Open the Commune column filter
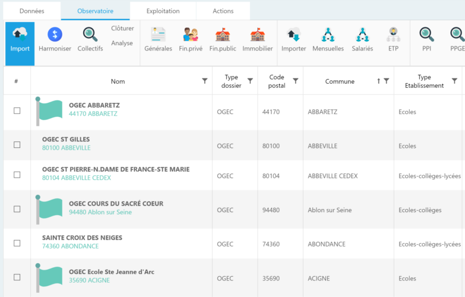 point(387,81)
